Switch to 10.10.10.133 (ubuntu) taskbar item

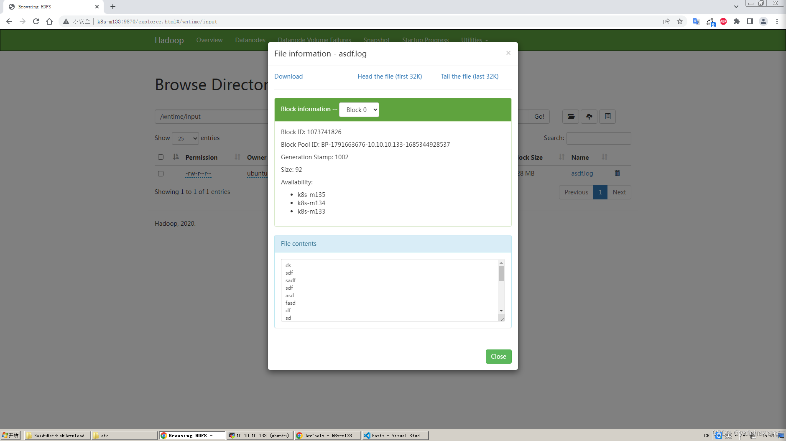tap(260, 435)
